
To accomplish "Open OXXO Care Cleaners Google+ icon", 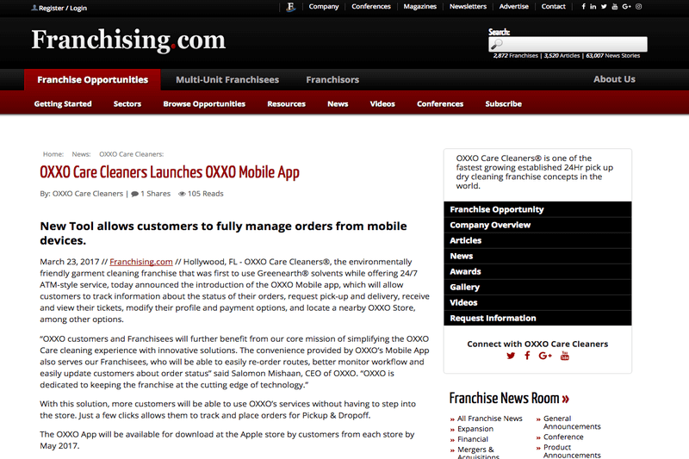I will (x=545, y=356).
